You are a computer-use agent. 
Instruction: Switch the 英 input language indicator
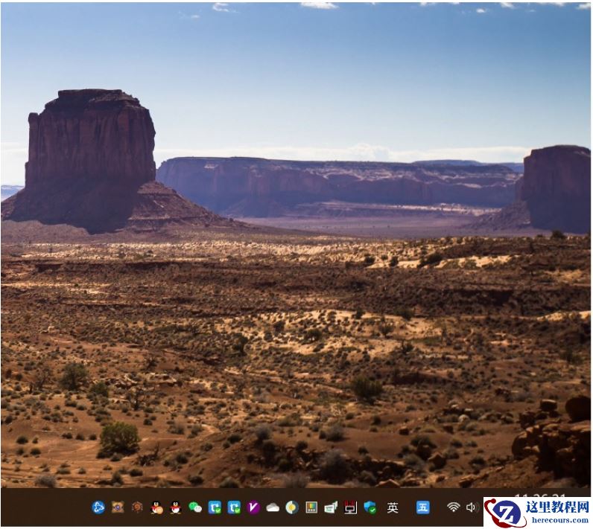[393, 507]
